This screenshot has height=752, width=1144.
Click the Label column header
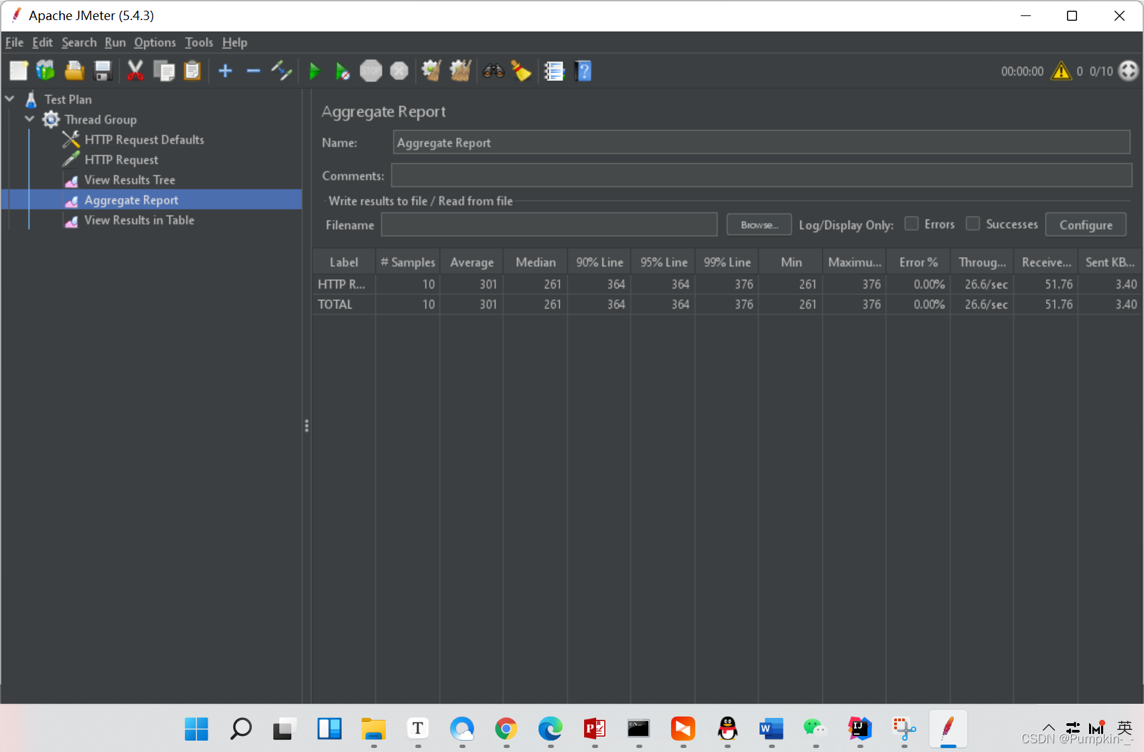click(x=344, y=262)
